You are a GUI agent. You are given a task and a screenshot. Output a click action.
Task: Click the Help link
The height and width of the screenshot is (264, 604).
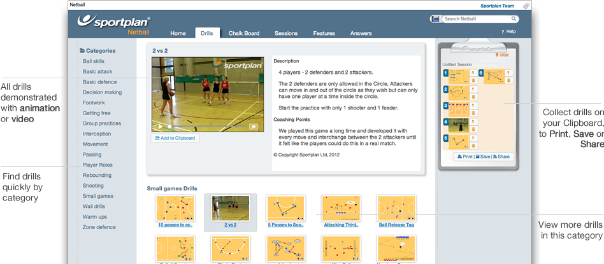coord(509,32)
